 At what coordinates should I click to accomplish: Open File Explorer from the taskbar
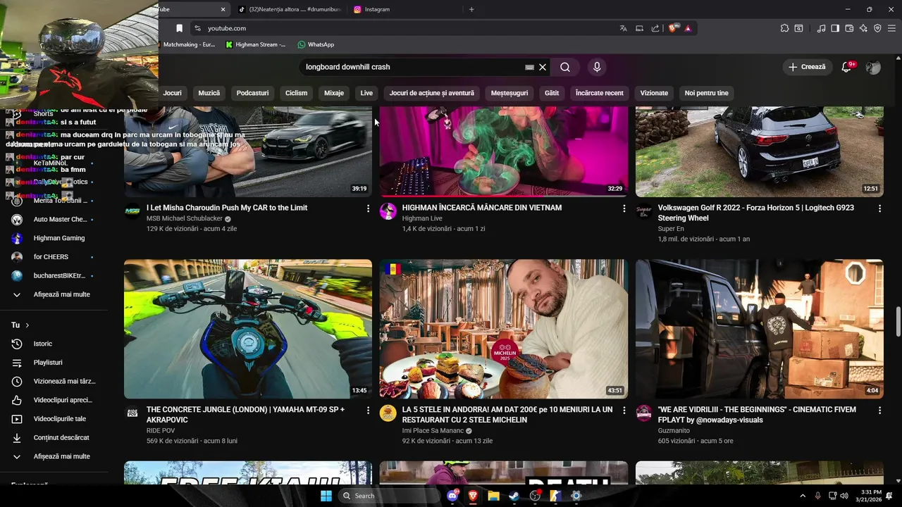[x=493, y=496]
